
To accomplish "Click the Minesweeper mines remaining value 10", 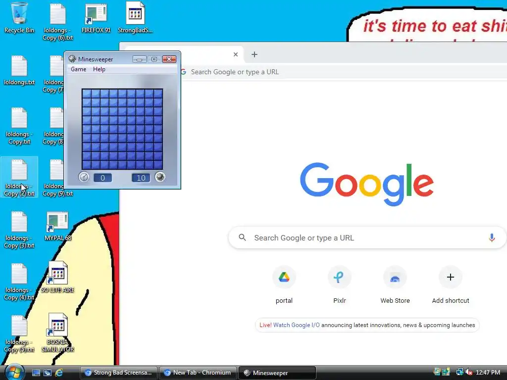I will pyautogui.click(x=141, y=178).
